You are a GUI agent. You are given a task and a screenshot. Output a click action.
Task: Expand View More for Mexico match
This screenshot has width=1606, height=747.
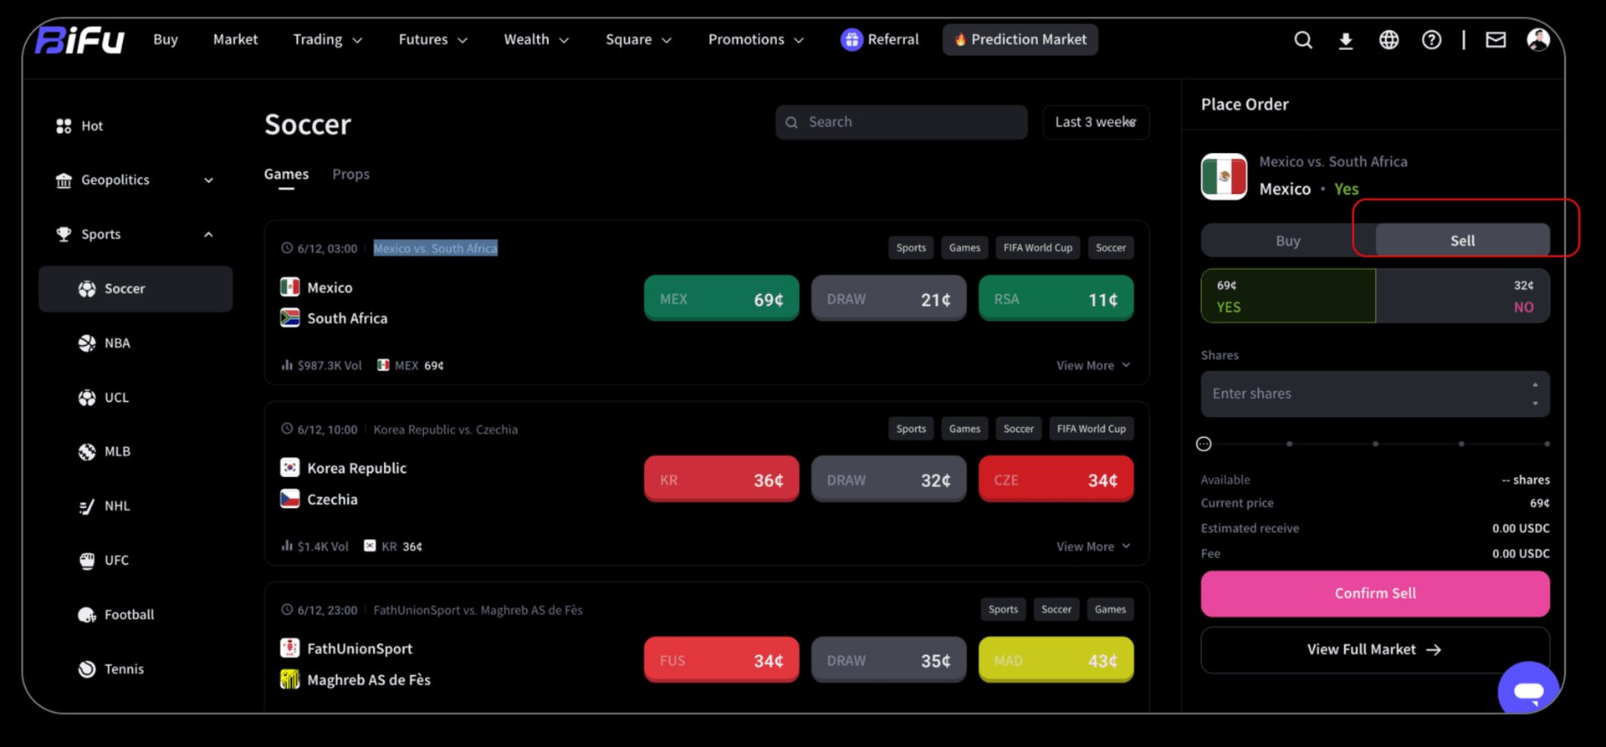coord(1093,366)
